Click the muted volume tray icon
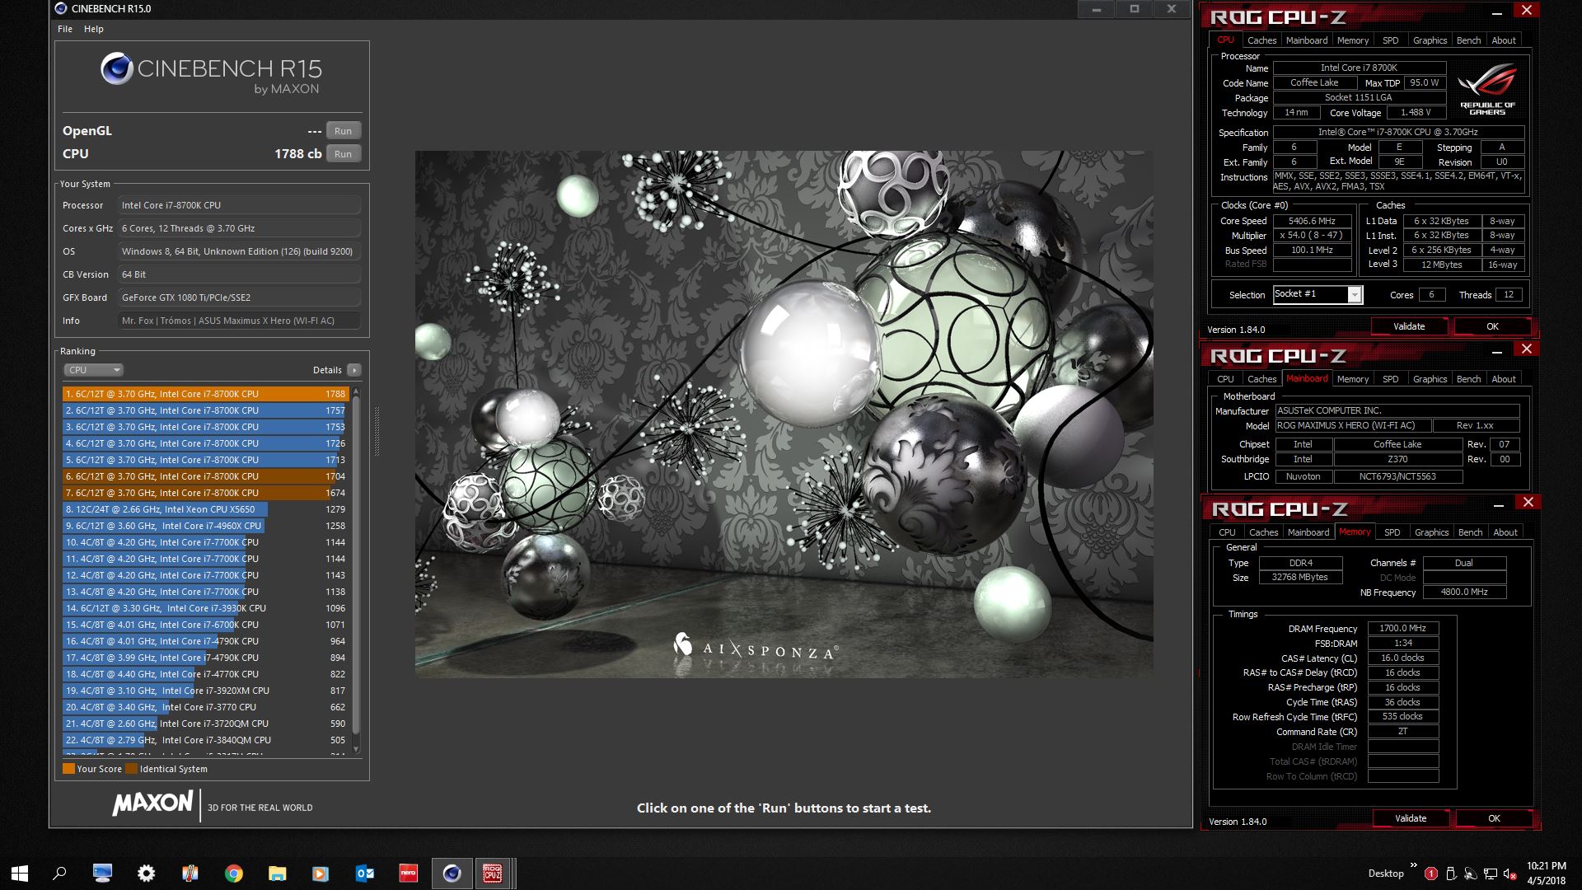 tap(1510, 874)
